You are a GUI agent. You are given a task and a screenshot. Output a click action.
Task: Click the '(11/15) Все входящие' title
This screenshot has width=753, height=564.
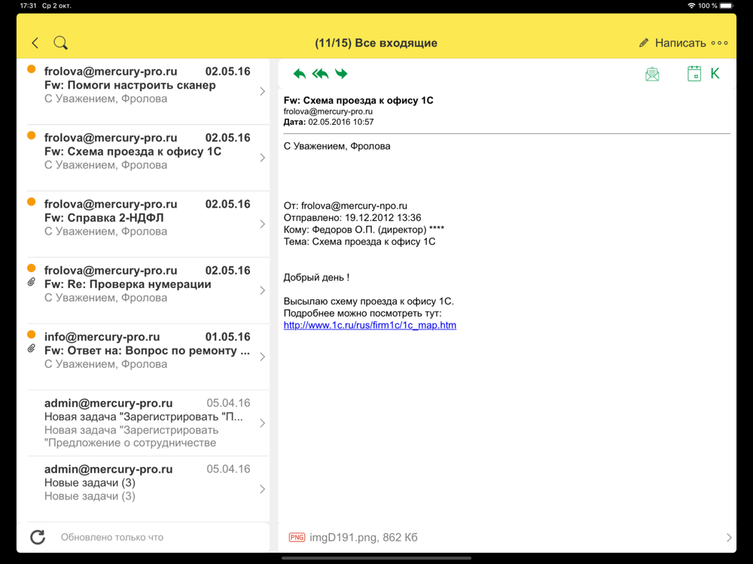pyautogui.click(x=376, y=43)
